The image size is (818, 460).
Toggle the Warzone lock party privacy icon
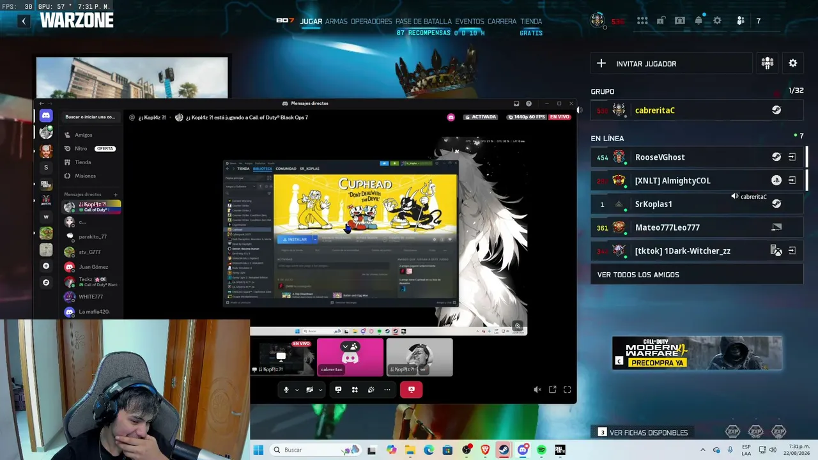[661, 20]
